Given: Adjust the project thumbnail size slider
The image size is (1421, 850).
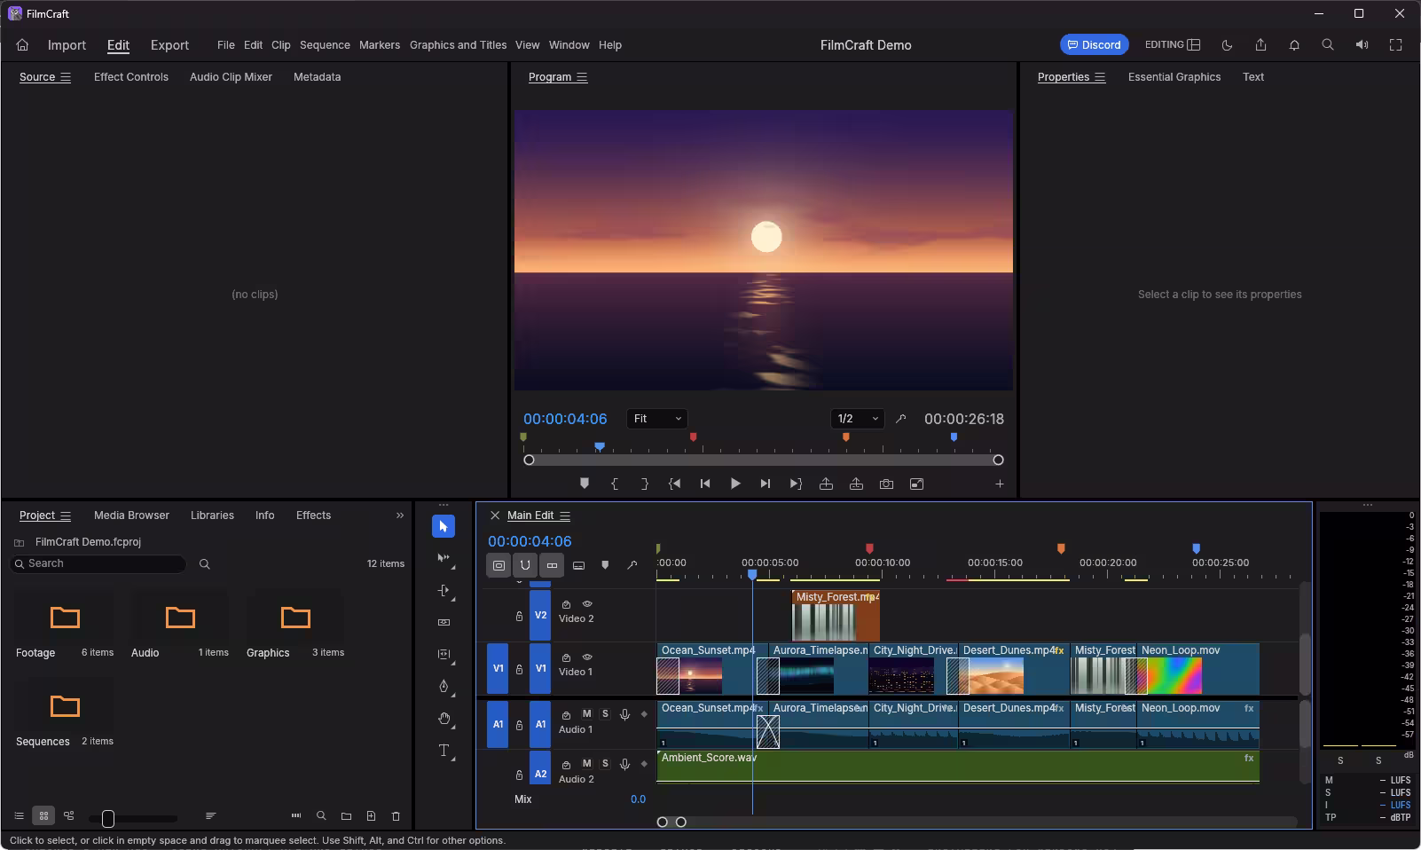Looking at the screenshot, I should (x=108, y=818).
